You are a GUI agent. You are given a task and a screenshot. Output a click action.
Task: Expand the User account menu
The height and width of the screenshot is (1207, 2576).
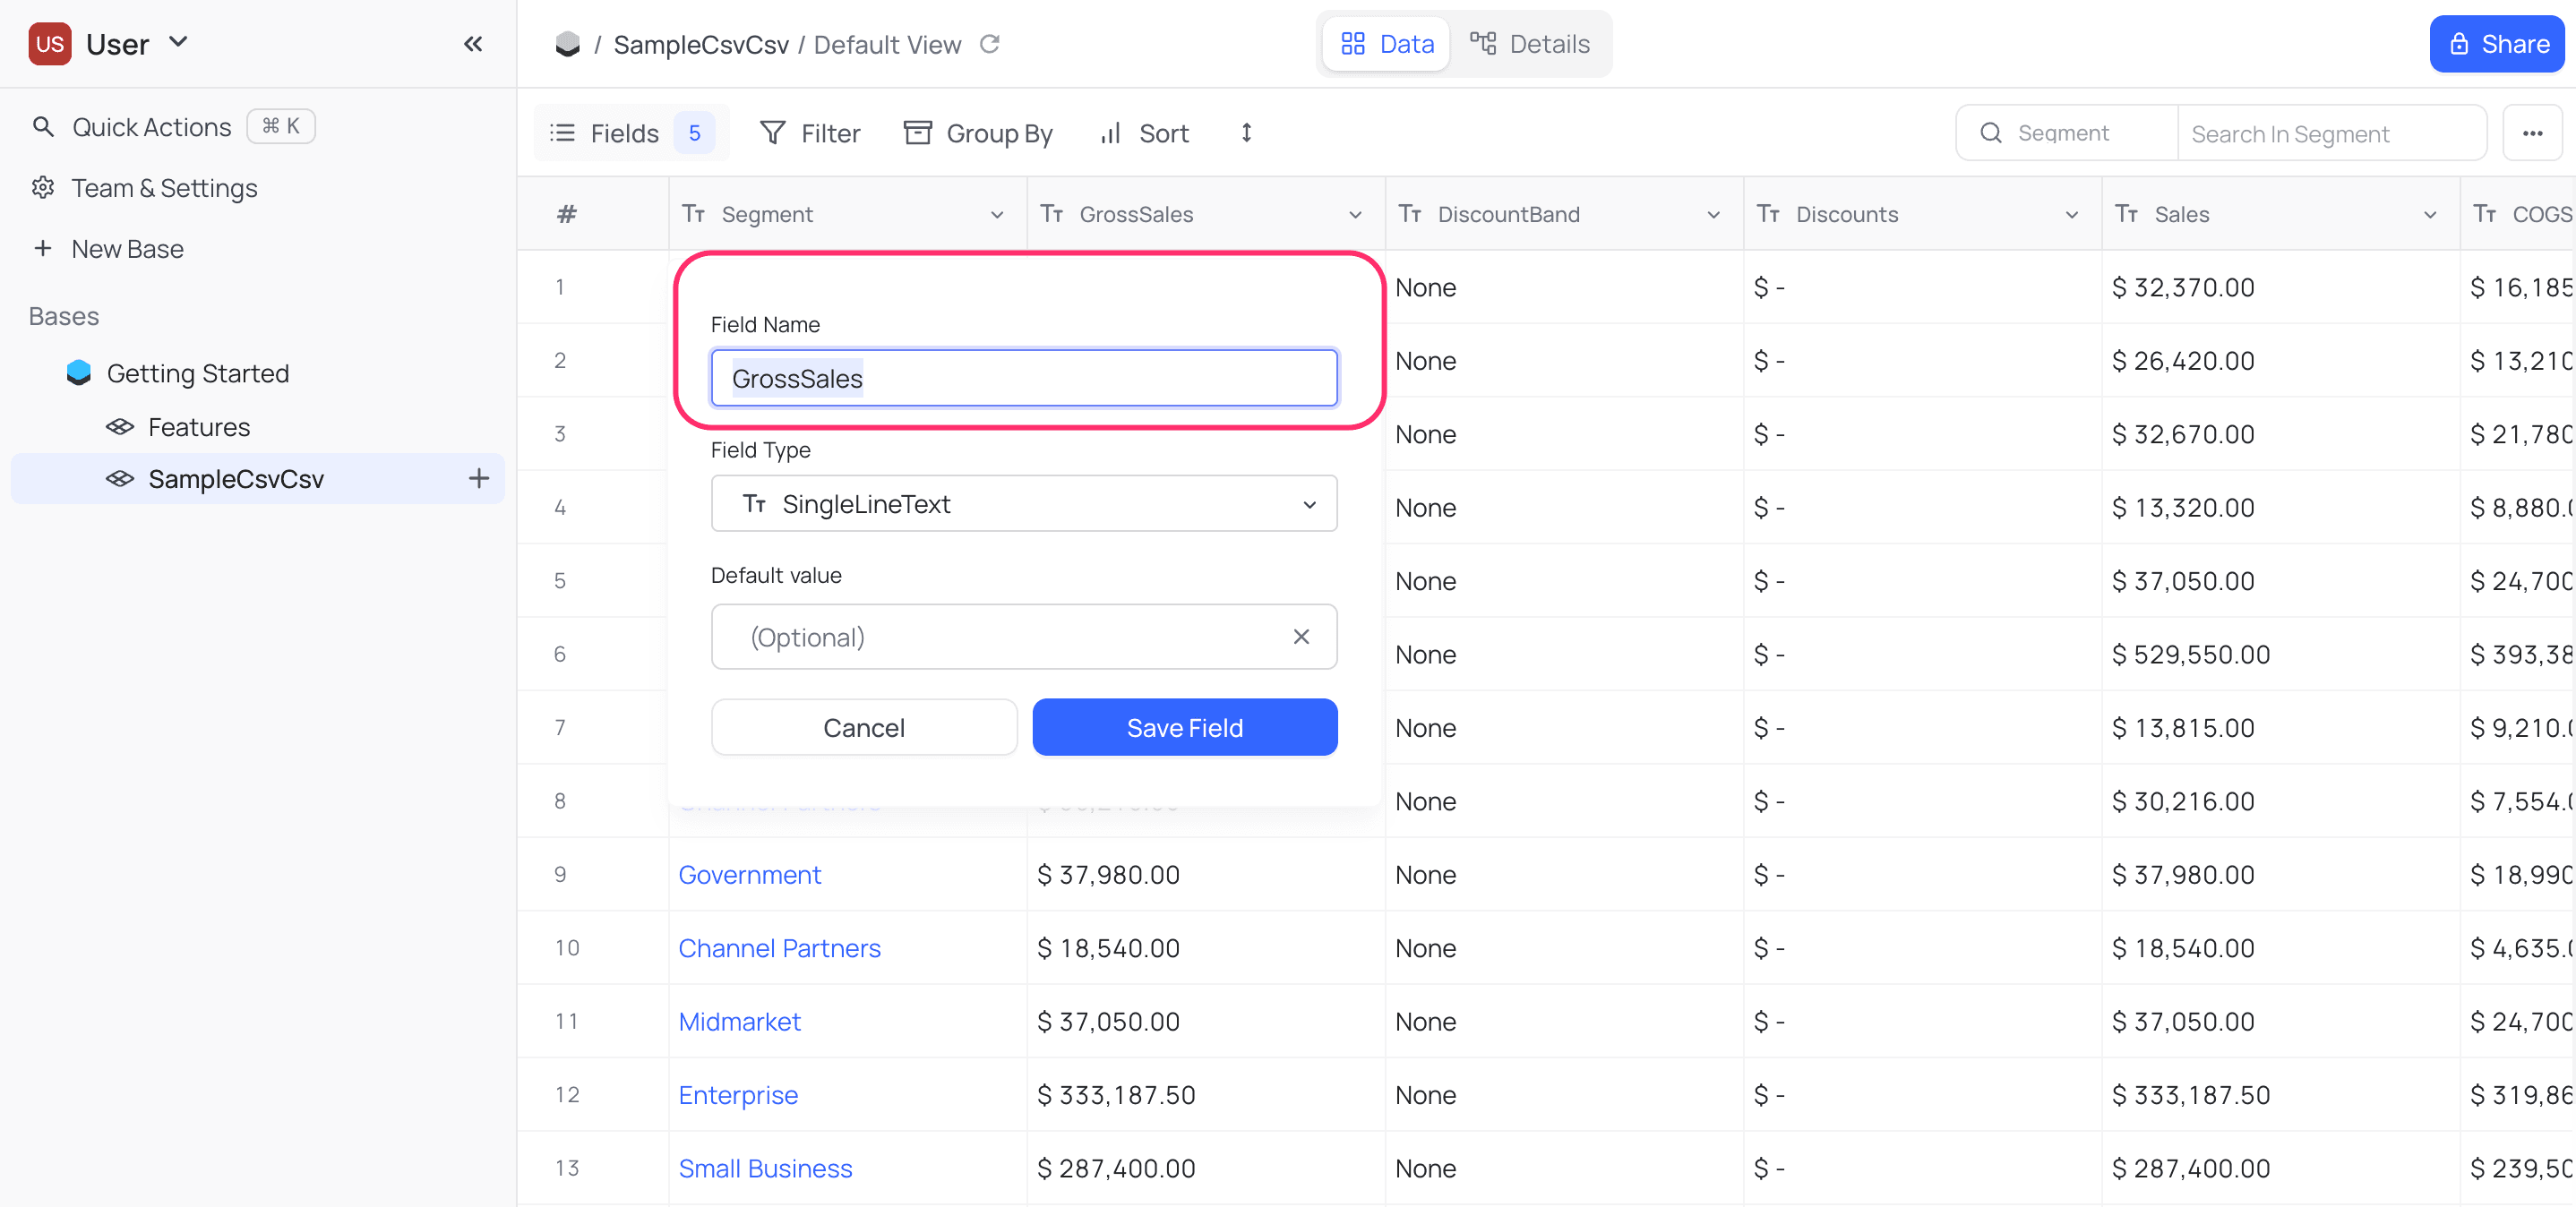tap(178, 43)
